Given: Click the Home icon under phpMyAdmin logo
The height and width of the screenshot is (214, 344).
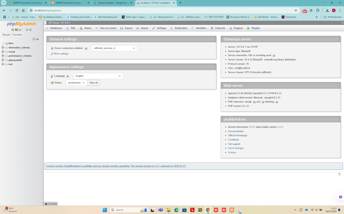Looking at the screenshot, I should 13,30.
